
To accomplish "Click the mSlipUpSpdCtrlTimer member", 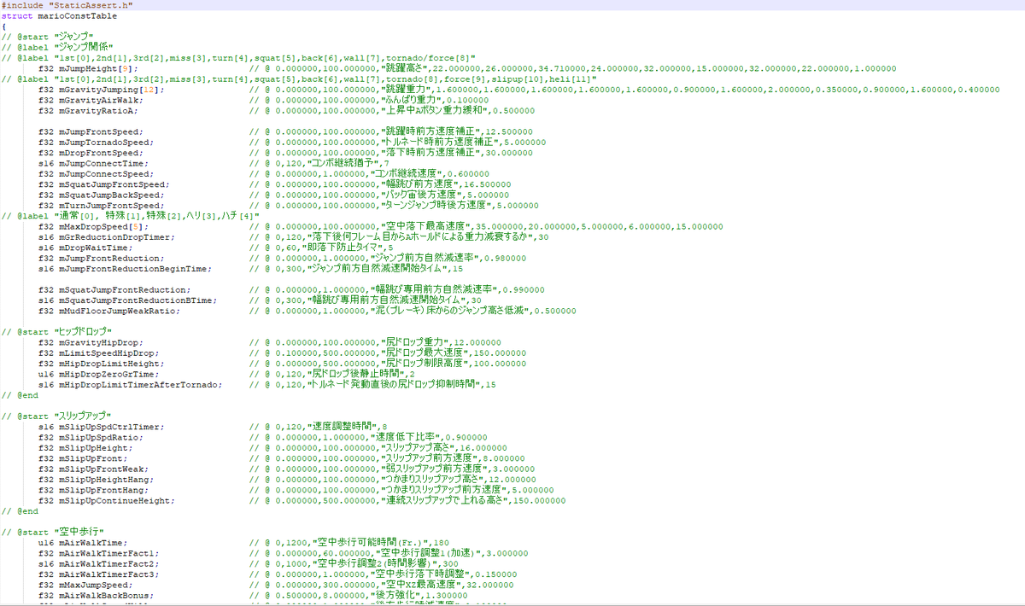I will 109,427.
